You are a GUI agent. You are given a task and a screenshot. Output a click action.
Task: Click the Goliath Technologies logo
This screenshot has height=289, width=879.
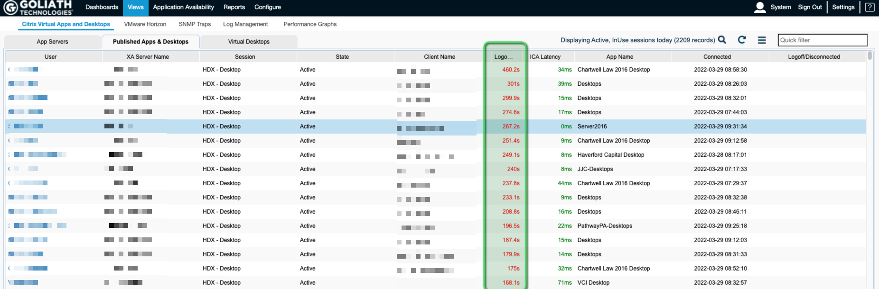(38, 8)
